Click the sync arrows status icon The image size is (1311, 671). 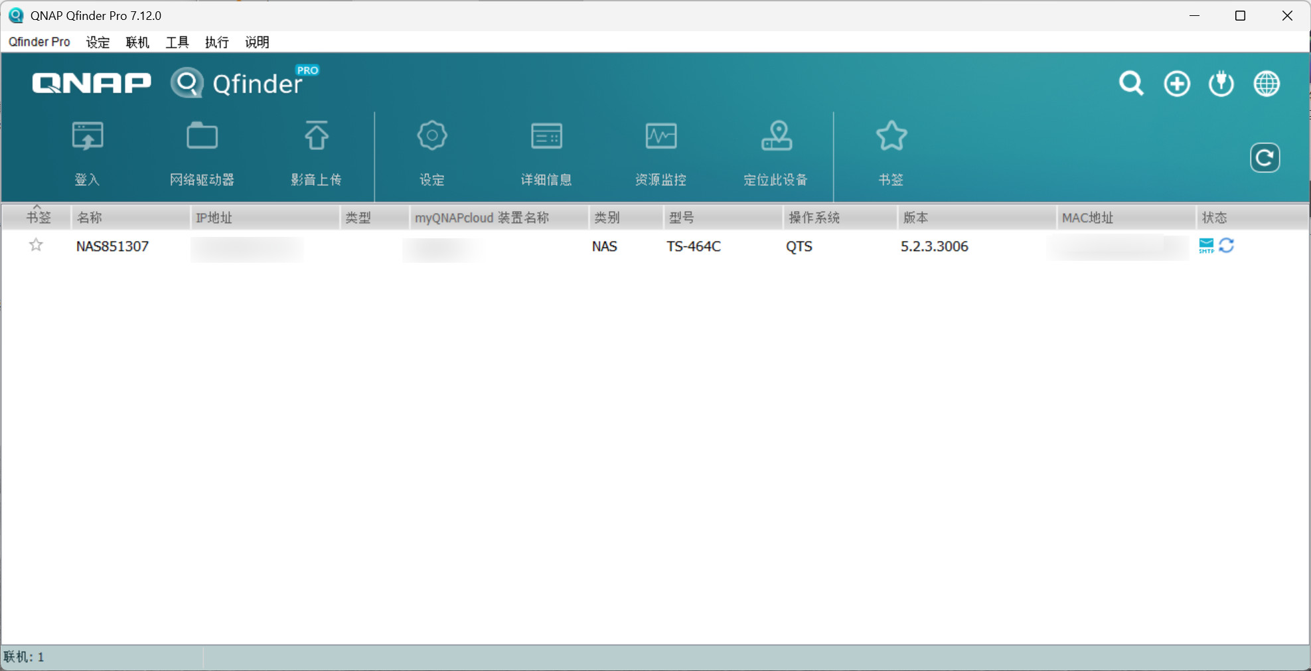pyautogui.click(x=1226, y=246)
